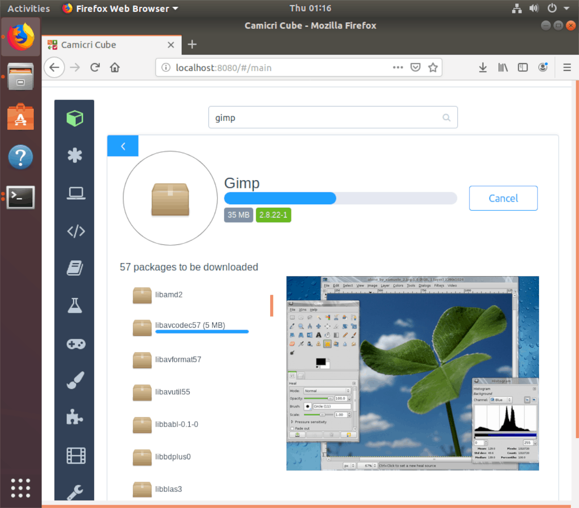Open page actions three-dot menu
Image resolution: width=579 pixels, height=508 pixels.
point(398,67)
